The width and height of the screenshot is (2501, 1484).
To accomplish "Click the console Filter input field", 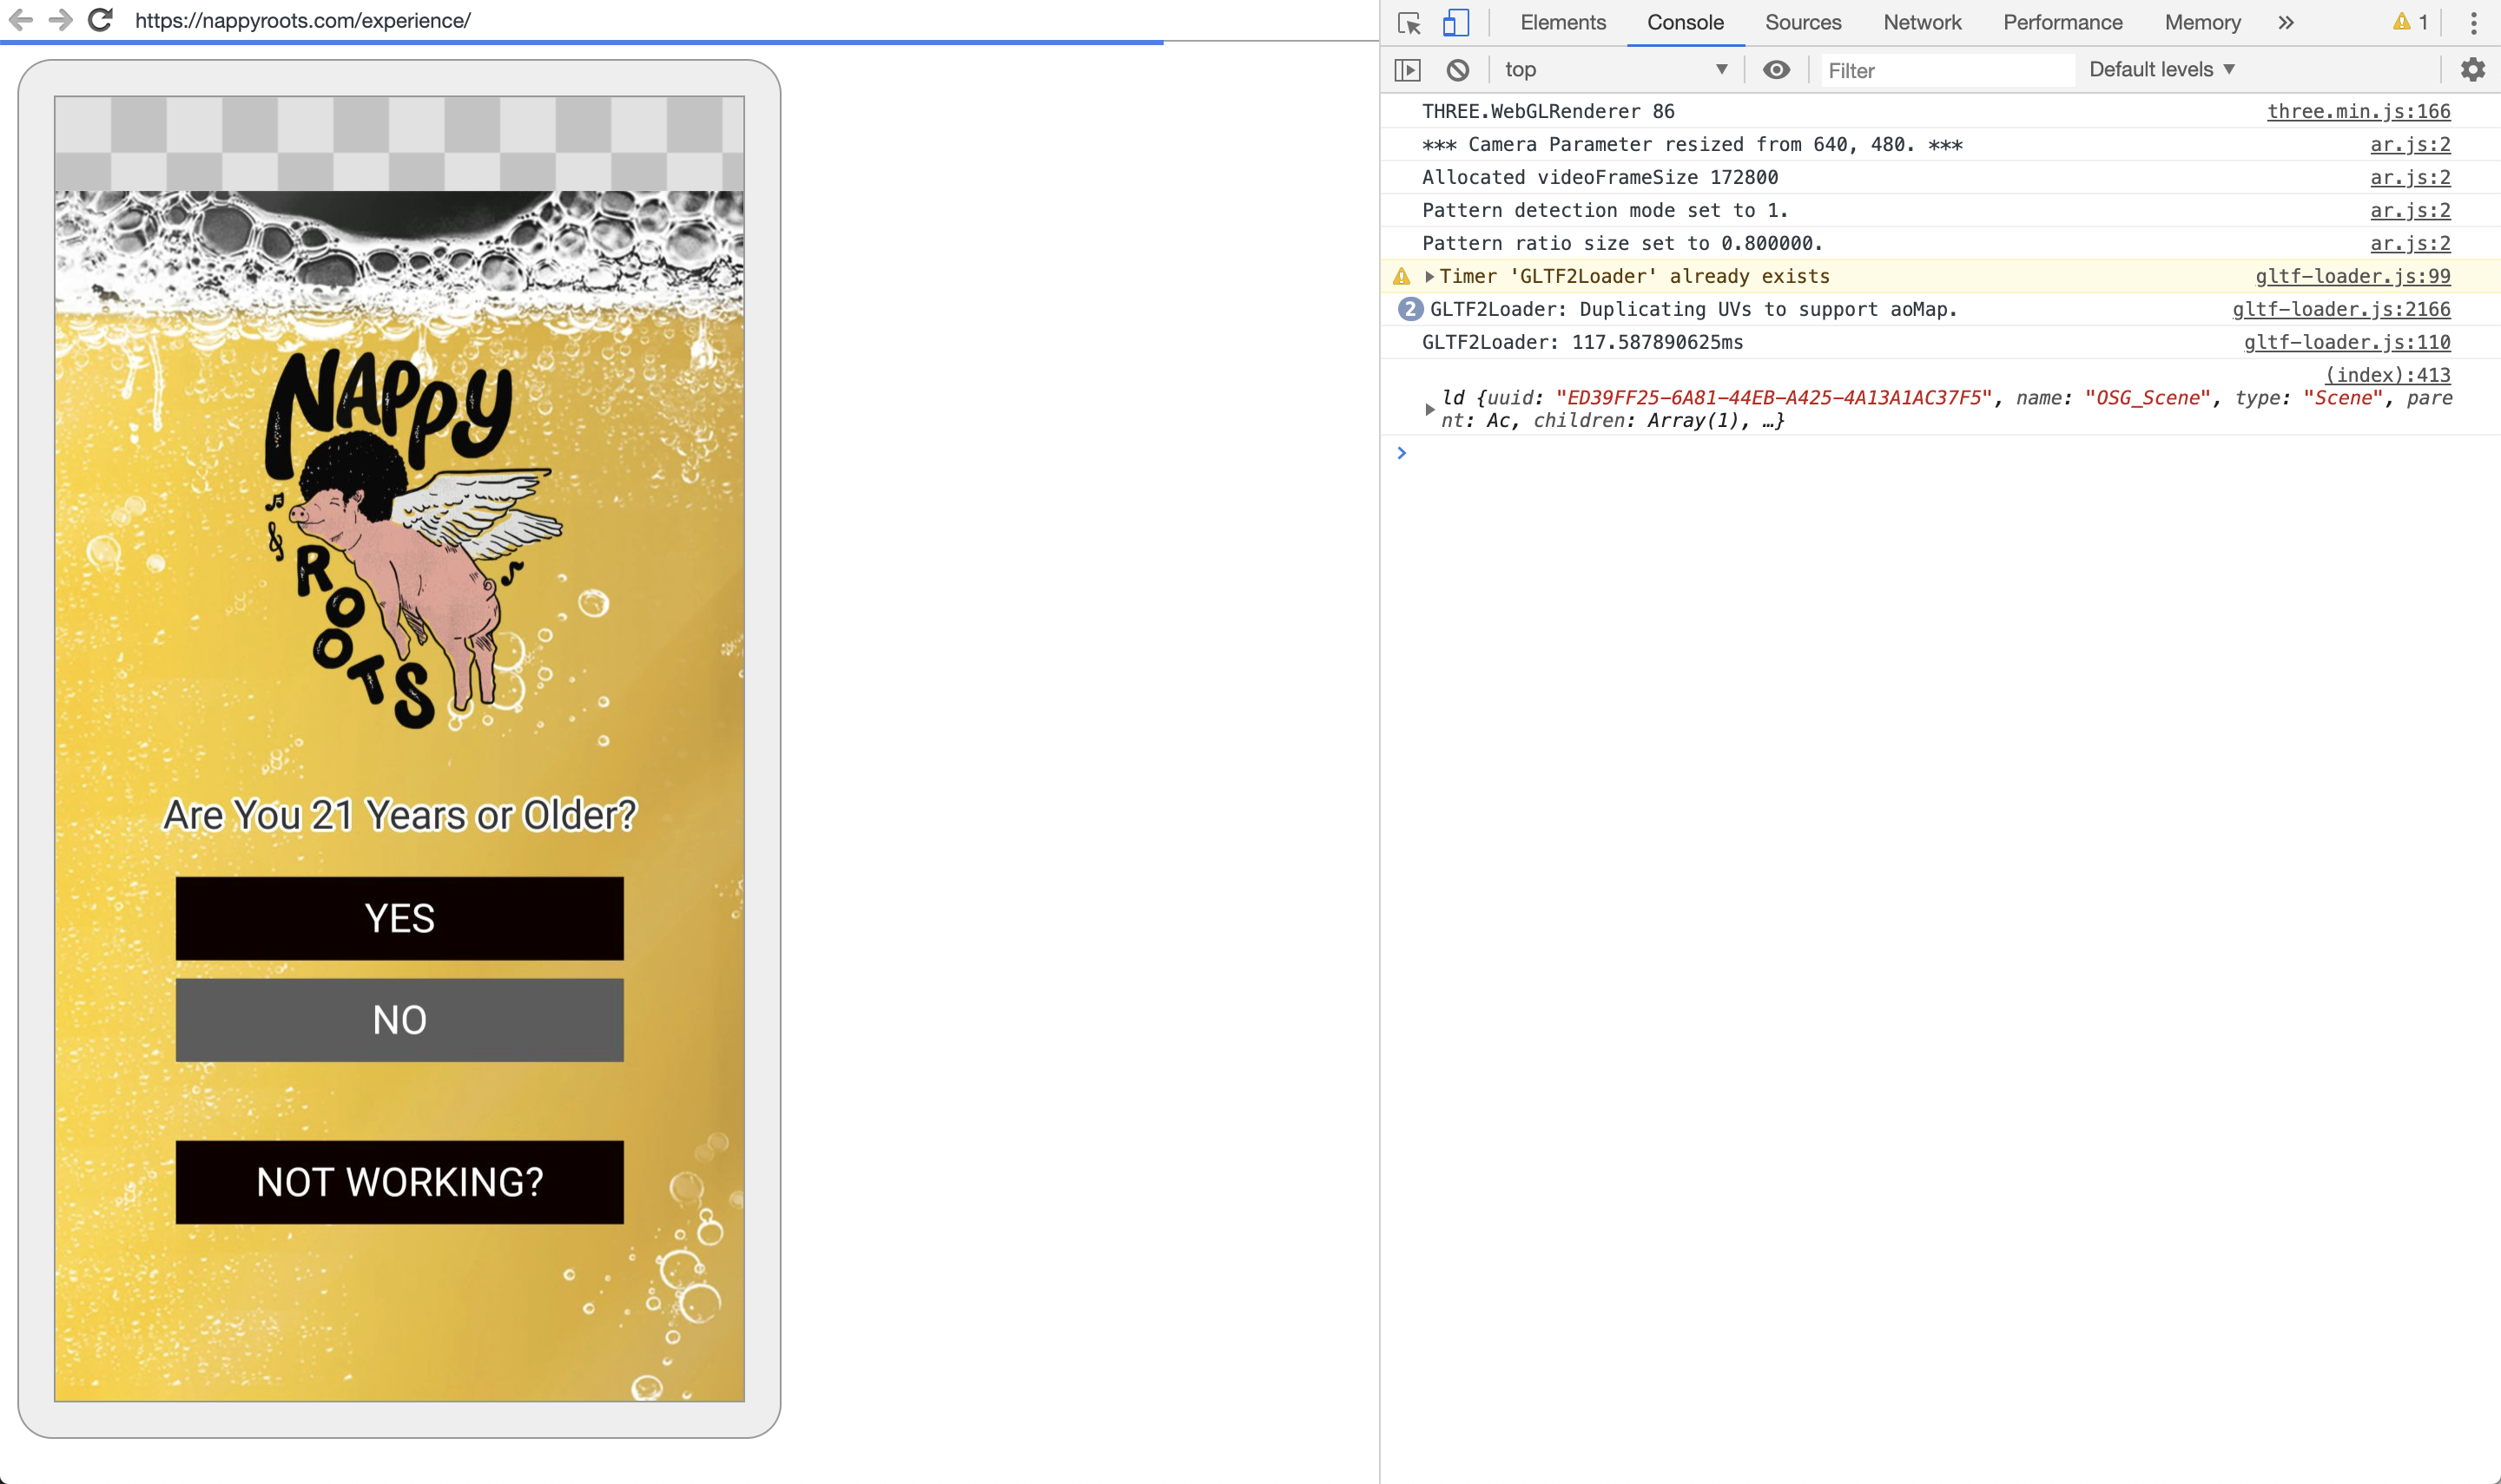I will pyautogui.click(x=1947, y=70).
